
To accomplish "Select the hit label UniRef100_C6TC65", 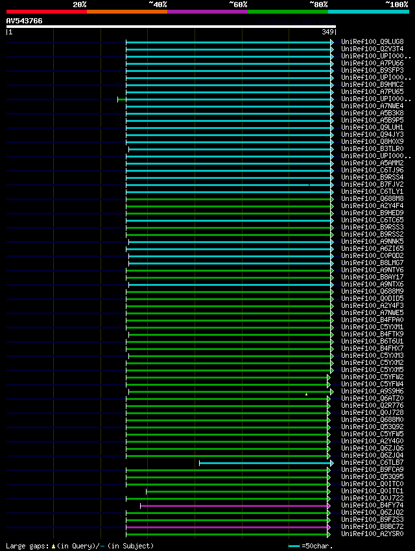I will tap(372, 220).
